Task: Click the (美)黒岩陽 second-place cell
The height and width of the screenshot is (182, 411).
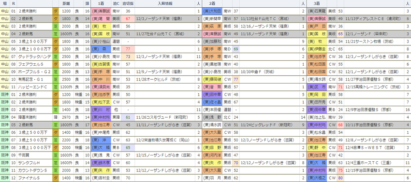Action: pyautogui.click(x=212, y=64)
